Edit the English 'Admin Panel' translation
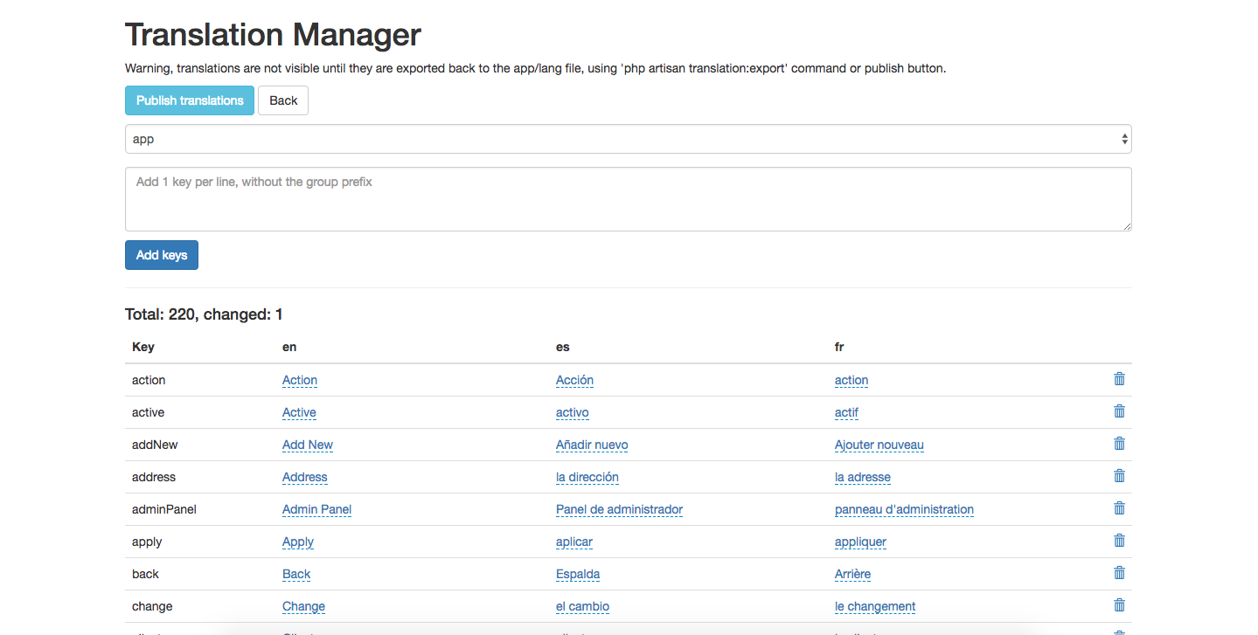Viewport: 1258px width, 635px height. [x=316, y=509]
